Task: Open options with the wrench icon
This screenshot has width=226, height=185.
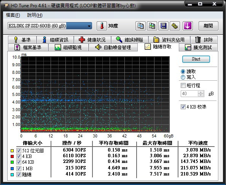Action: click(175, 26)
